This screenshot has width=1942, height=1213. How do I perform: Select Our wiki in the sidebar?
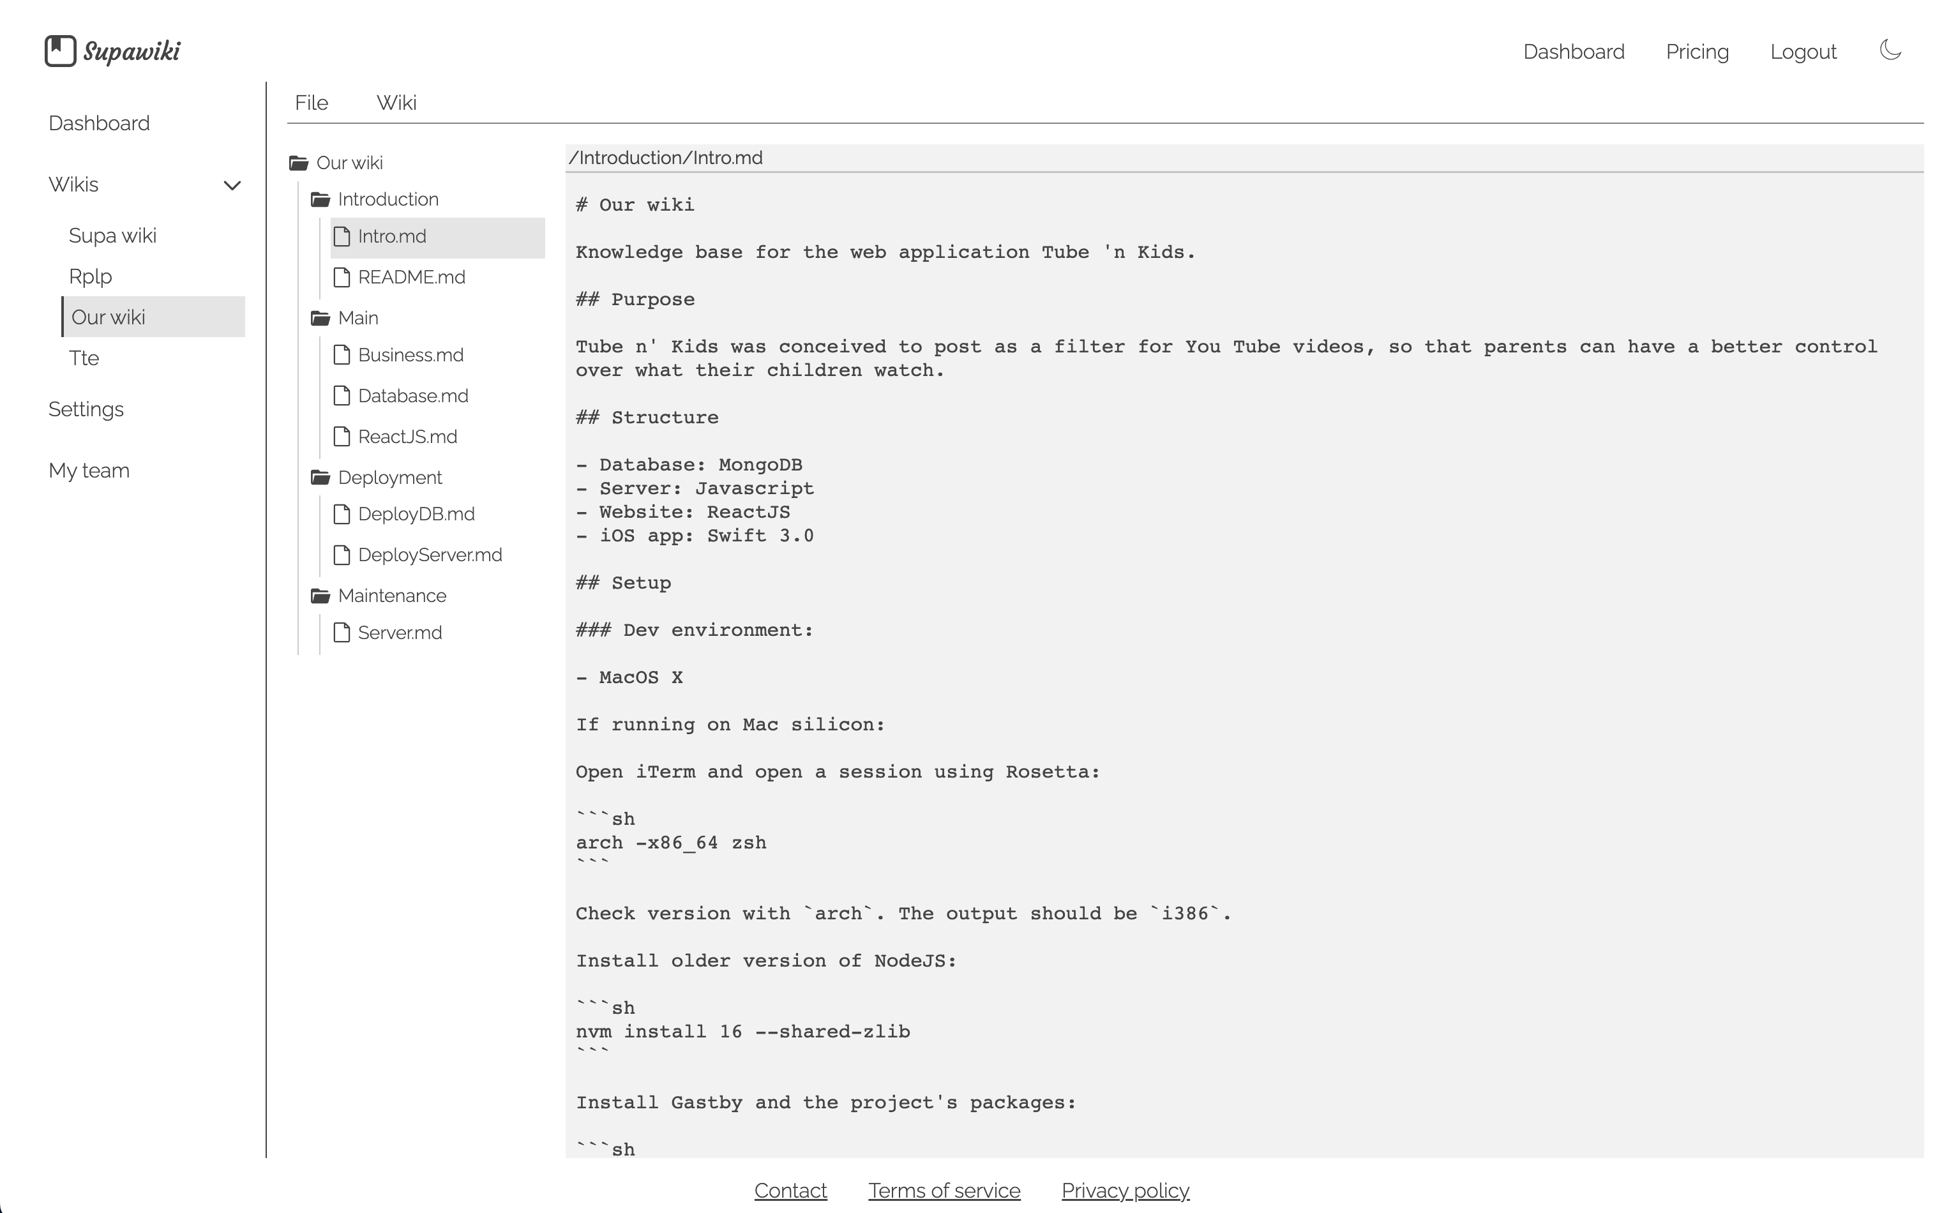point(153,317)
